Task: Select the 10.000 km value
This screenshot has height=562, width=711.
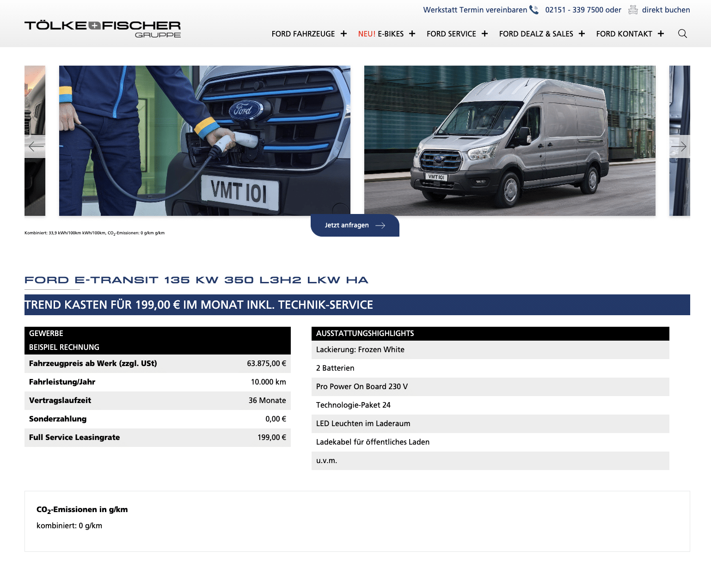Action: (x=269, y=382)
